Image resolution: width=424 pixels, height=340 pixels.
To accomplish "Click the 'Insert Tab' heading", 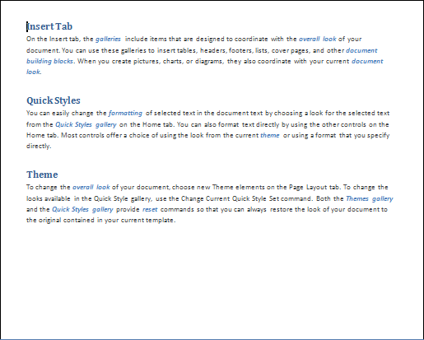I will [x=49, y=26].
